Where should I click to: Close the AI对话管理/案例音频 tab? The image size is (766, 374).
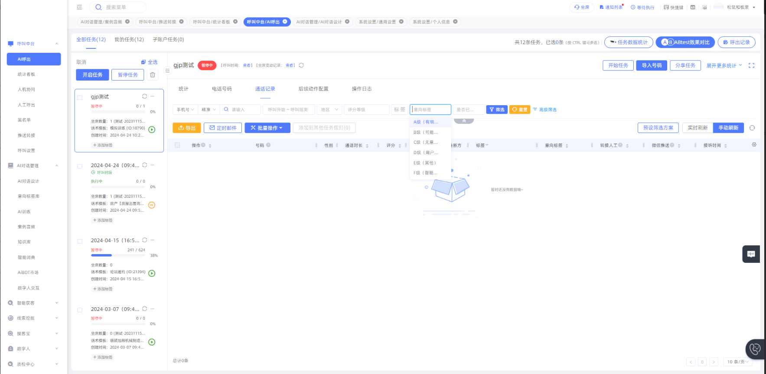[127, 22]
